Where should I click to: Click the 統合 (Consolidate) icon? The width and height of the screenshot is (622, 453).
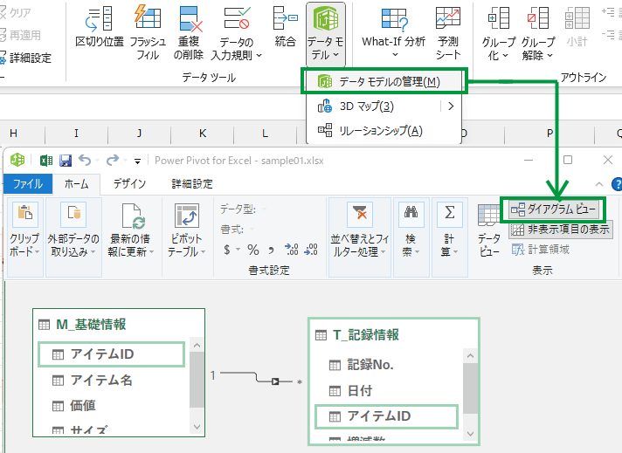tap(285, 19)
